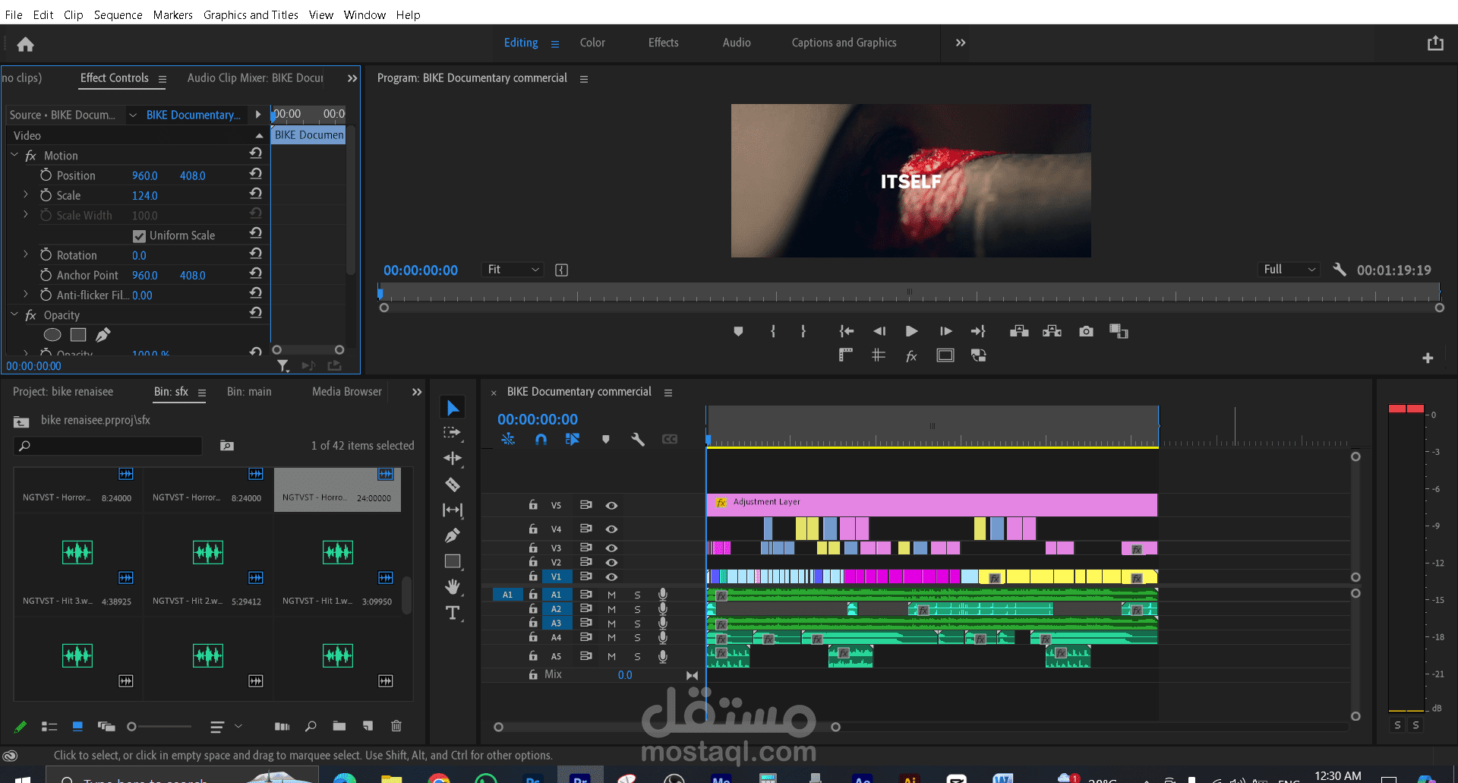
Task: Toggle Snap in Timeline magnet icon
Action: [541, 439]
